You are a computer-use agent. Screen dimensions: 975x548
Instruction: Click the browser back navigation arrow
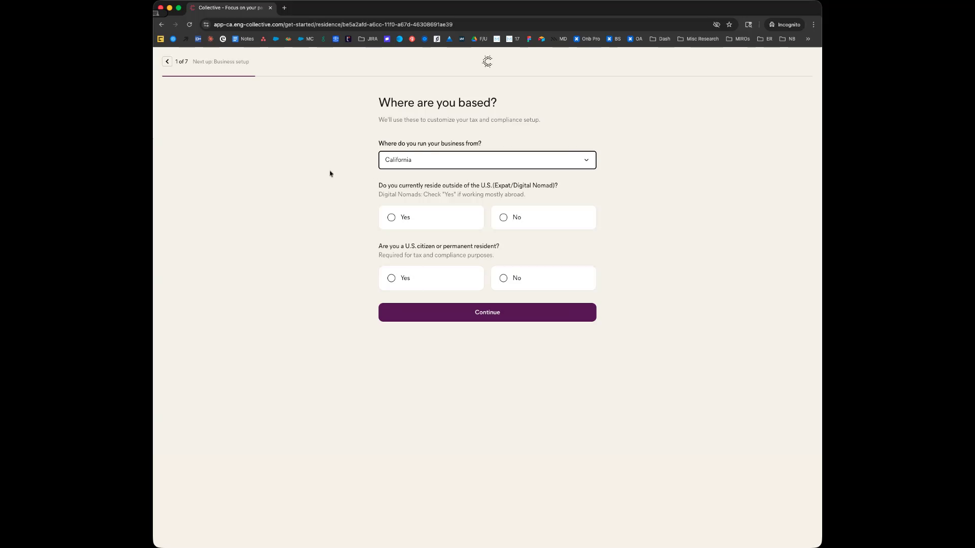[x=161, y=24]
